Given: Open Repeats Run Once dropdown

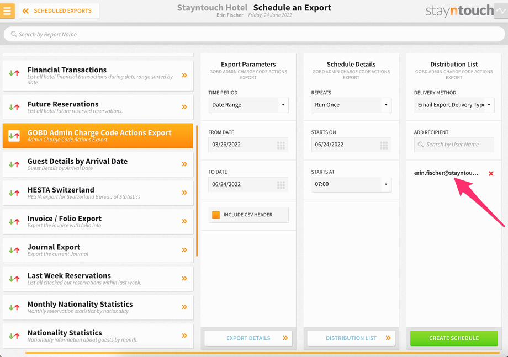Looking at the screenshot, I should pos(351,105).
